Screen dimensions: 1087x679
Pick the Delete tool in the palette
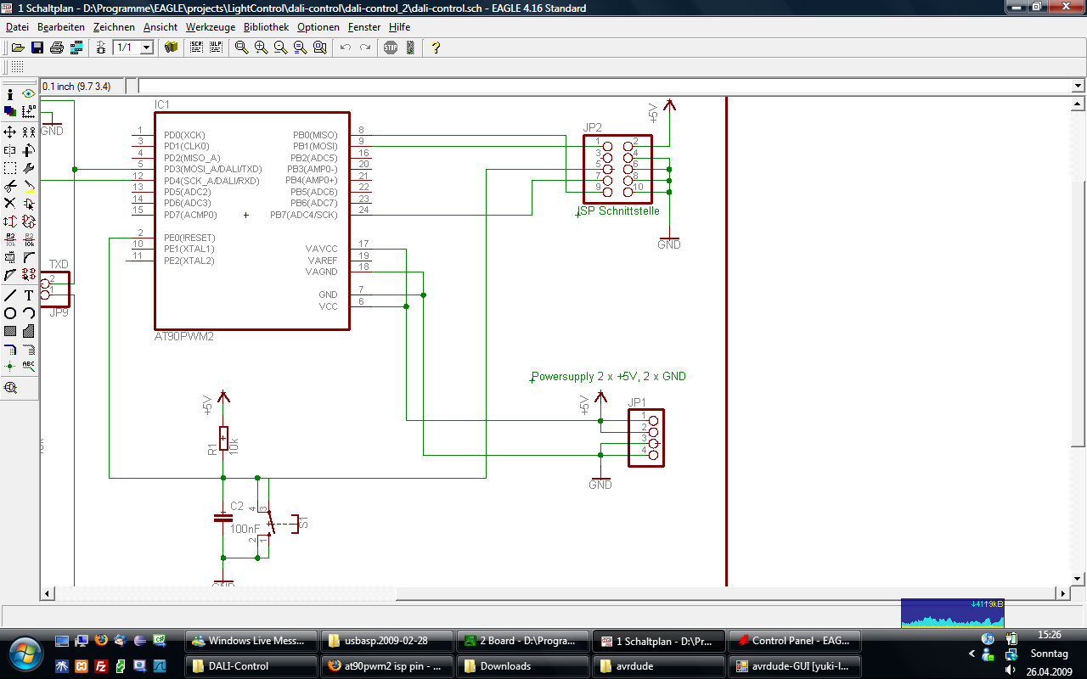click(10, 203)
